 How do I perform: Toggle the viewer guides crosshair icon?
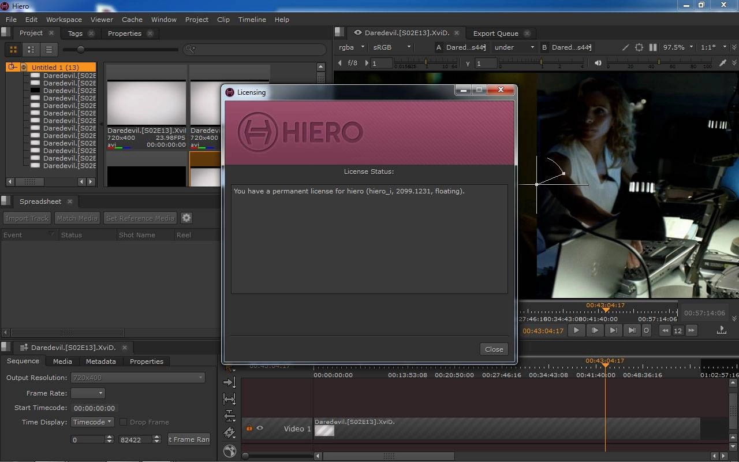coord(639,47)
